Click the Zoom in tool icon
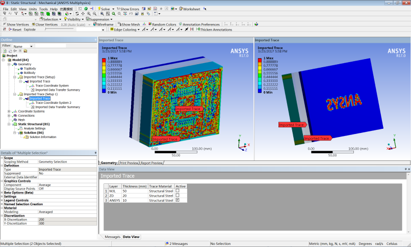 [89, 14]
